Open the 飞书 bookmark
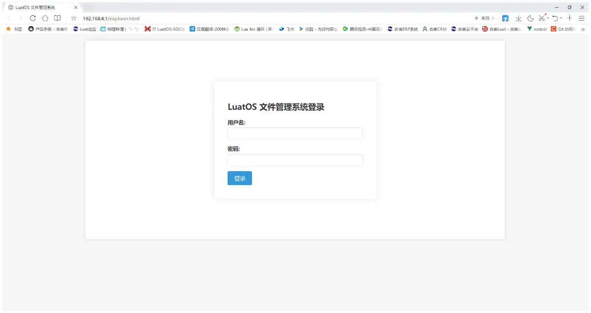Image resolution: width=591 pixels, height=313 pixels. [287, 29]
